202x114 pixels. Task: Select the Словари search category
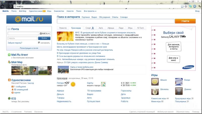pos(124,17)
